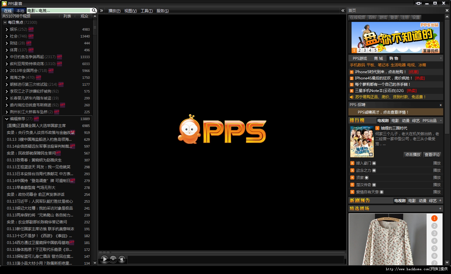Mute audio with the speaker icon

point(122,259)
